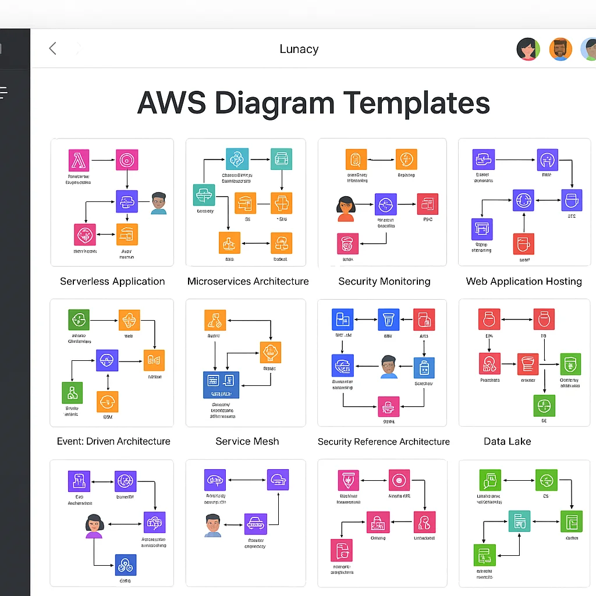Image resolution: width=596 pixels, height=596 pixels.
Task: Click the pink Lambda icon in Serverless Application
Action: 79,160
